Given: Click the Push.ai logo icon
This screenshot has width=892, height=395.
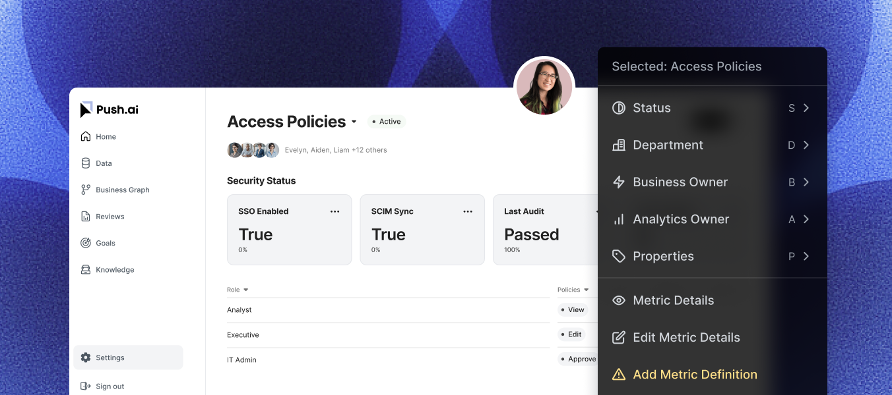Looking at the screenshot, I should click(86, 110).
